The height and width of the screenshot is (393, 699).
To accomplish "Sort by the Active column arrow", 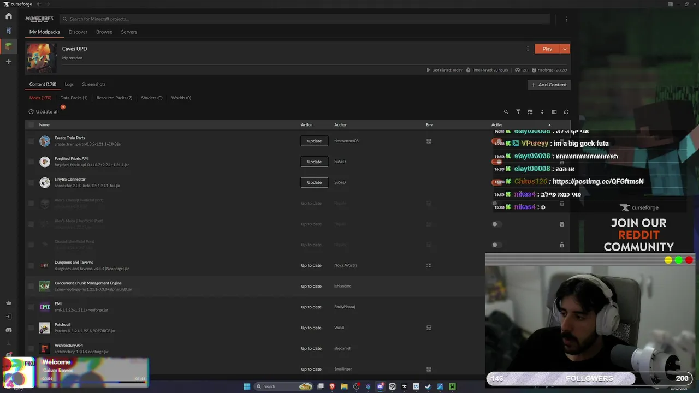I will [549, 125].
